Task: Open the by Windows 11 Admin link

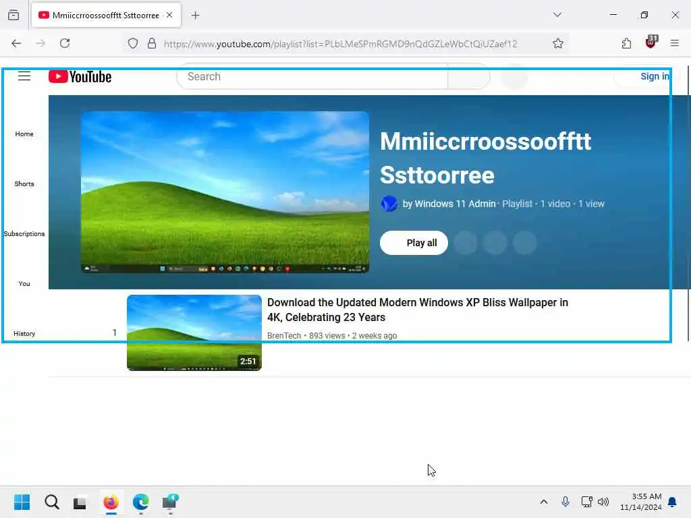Action: click(449, 204)
